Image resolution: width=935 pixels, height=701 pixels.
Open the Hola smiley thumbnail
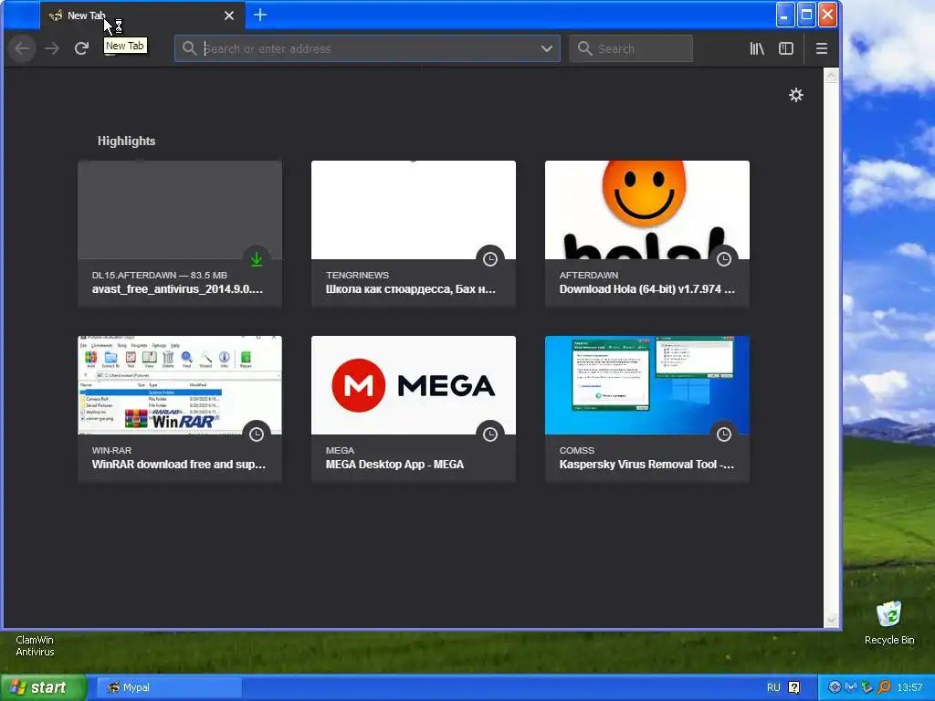tap(647, 210)
